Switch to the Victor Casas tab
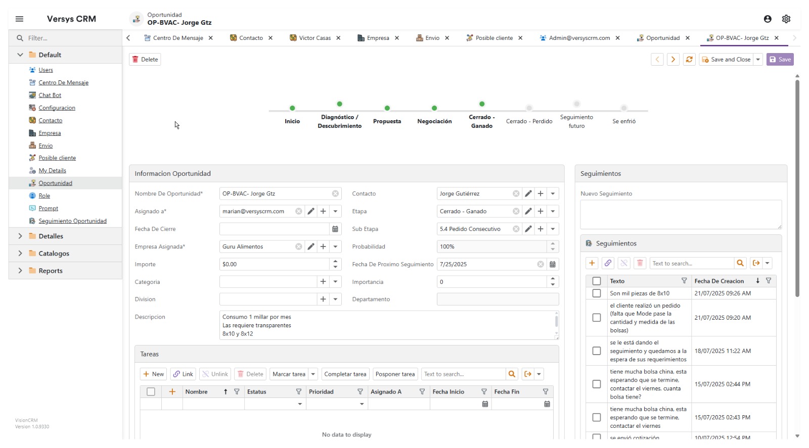This screenshot has height=448, width=809. click(314, 38)
